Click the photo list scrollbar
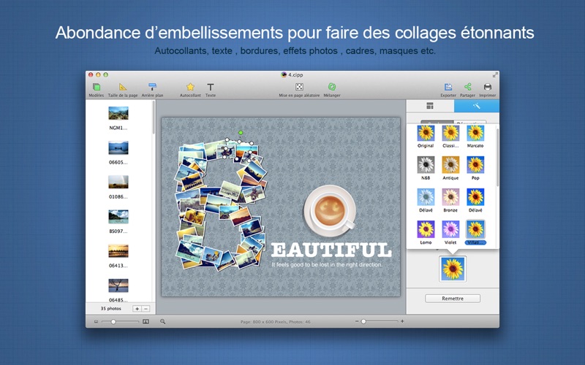 coord(154,118)
